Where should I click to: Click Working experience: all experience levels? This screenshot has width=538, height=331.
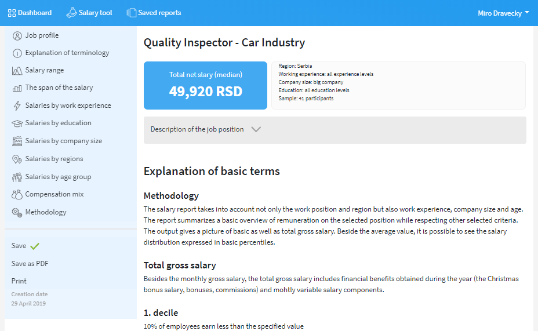click(326, 74)
